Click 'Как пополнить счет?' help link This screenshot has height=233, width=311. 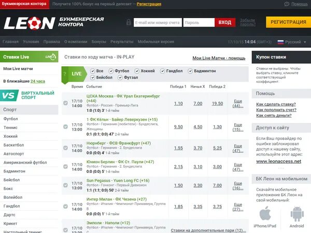pyautogui.click(x=276, y=110)
